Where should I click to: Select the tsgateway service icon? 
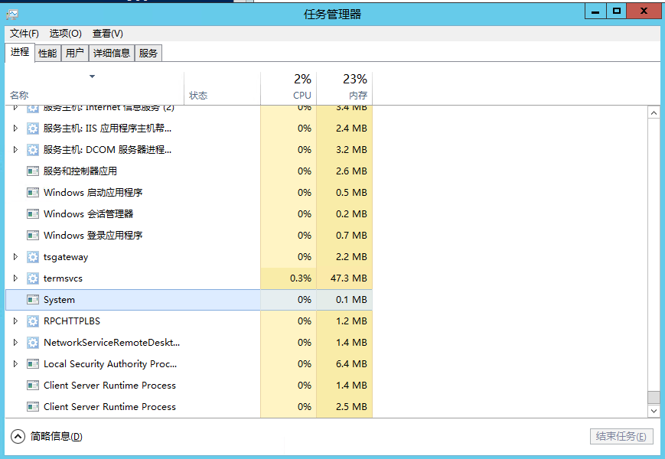(x=32, y=256)
